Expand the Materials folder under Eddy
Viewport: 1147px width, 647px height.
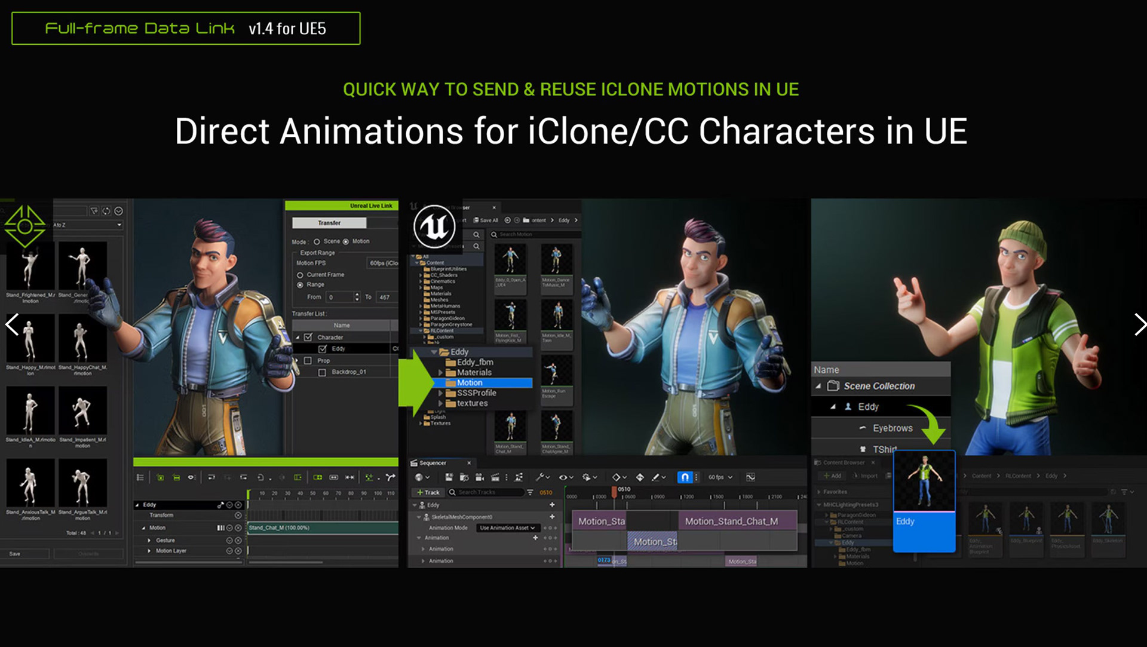tap(441, 373)
